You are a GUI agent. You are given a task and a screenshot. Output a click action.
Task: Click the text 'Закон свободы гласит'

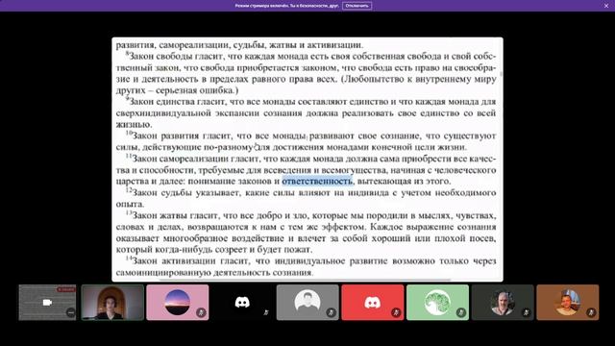tap(177, 56)
